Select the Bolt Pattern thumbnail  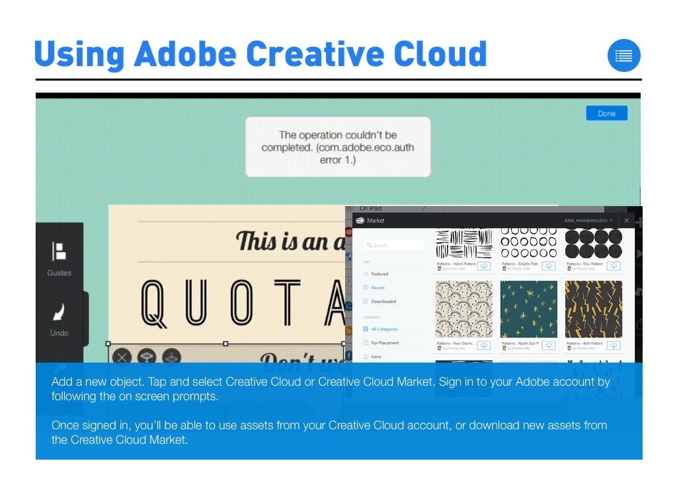(x=593, y=309)
